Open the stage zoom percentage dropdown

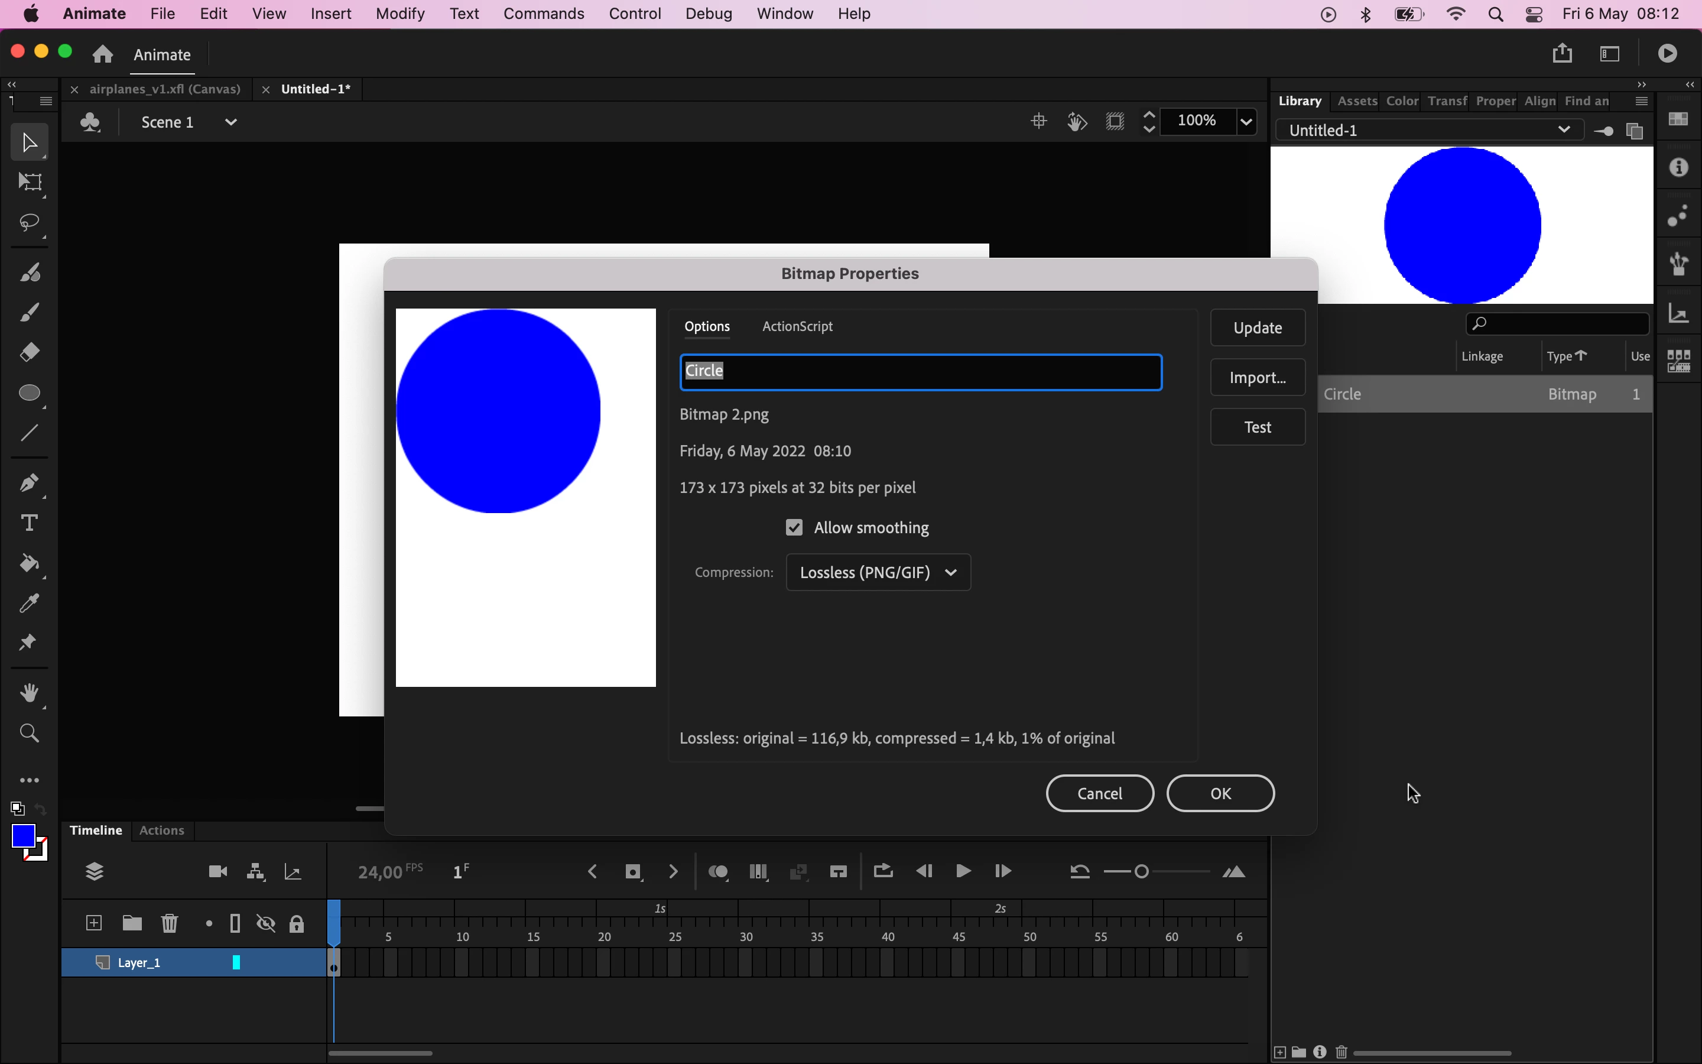click(1246, 122)
